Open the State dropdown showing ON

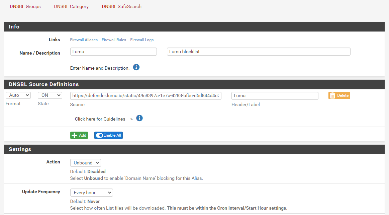pyautogui.click(x=50, y=95)
